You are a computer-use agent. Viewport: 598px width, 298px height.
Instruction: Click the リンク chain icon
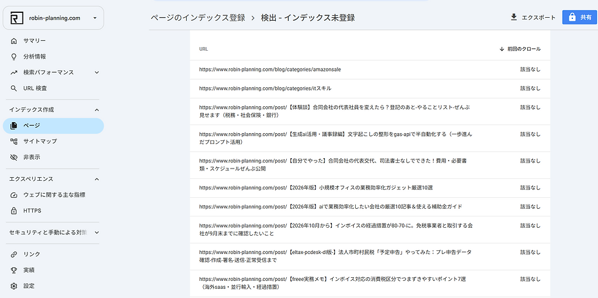[14, 254]
